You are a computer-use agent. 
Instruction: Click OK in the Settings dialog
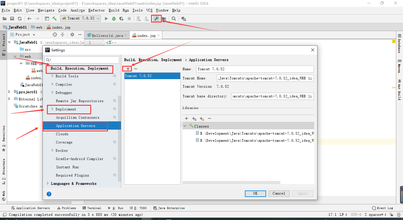[x=255, y=193]
